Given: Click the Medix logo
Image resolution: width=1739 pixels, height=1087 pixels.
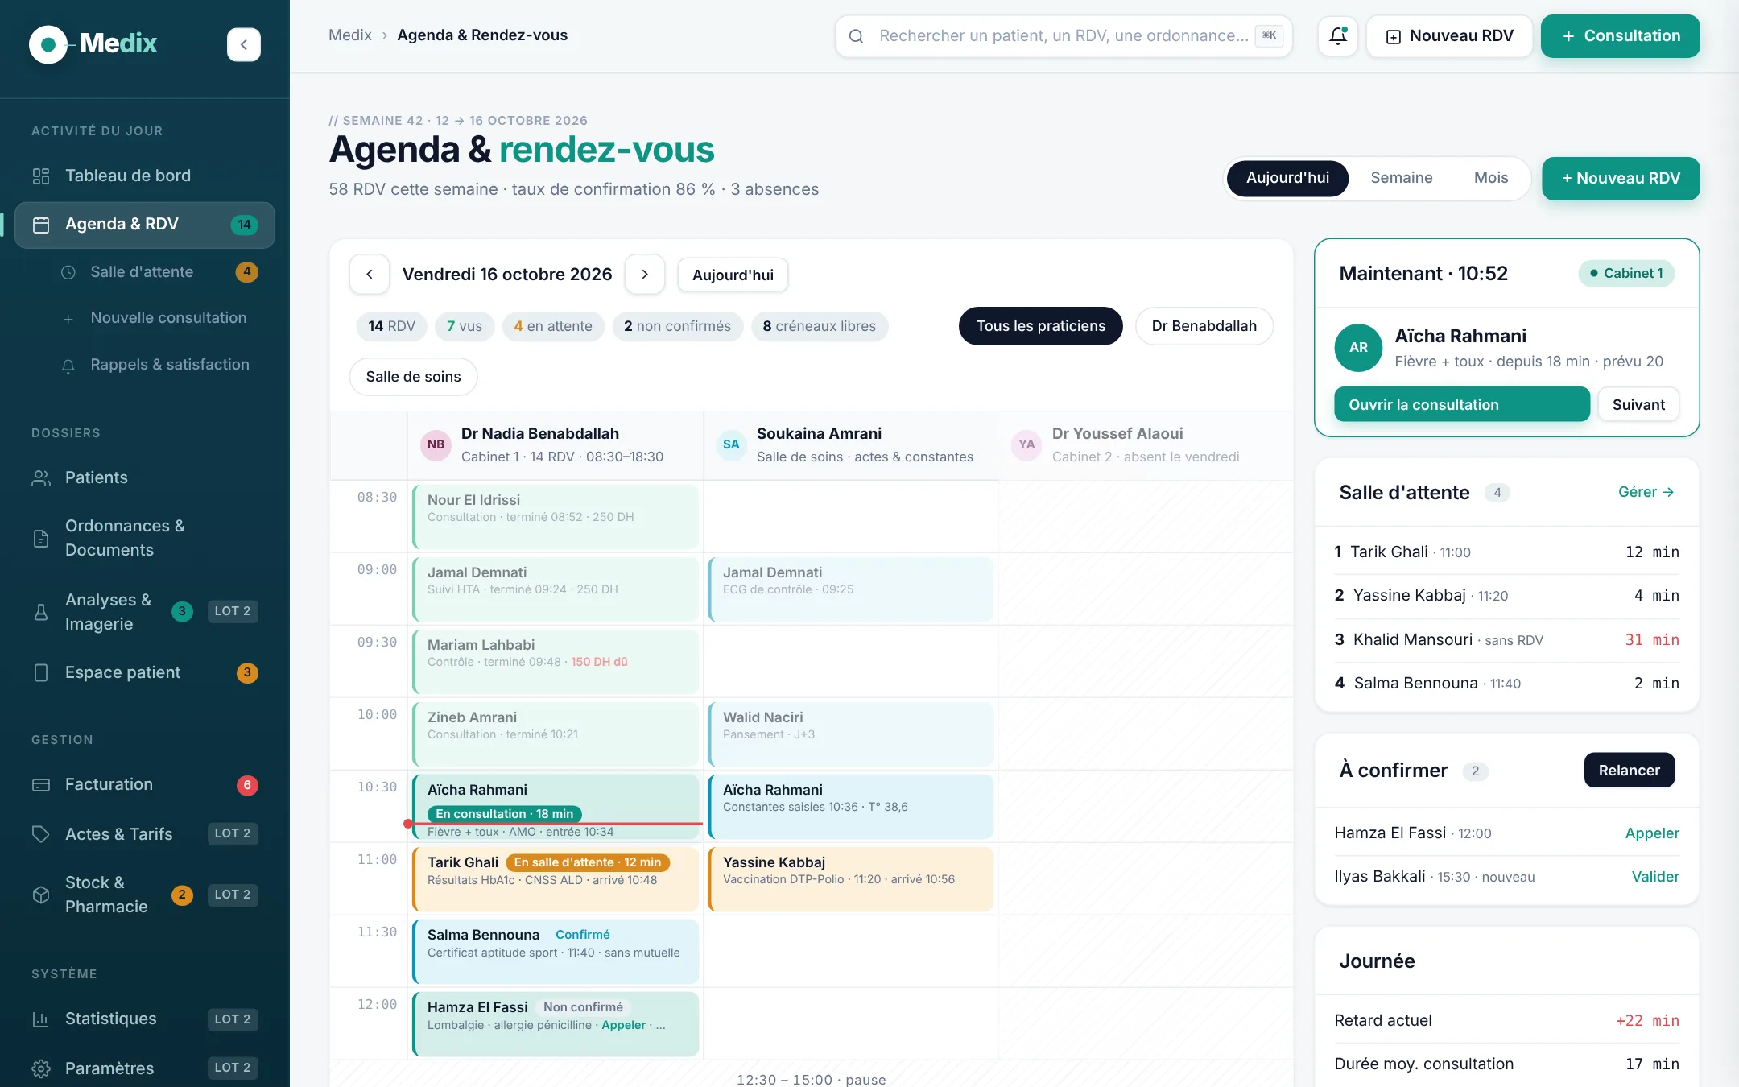Looking at the screenshot, I should [93, 43].
